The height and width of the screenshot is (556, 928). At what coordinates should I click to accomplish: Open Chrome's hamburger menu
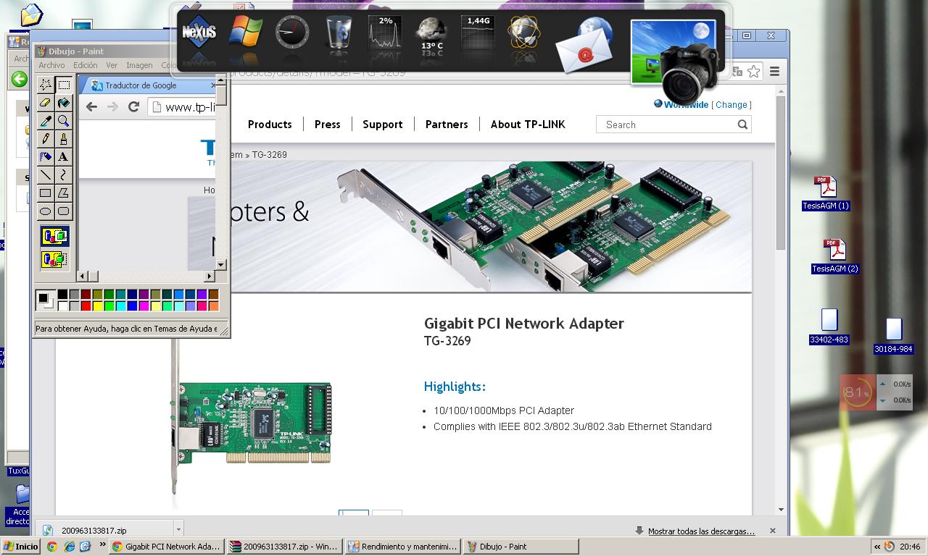pos(774,71)
